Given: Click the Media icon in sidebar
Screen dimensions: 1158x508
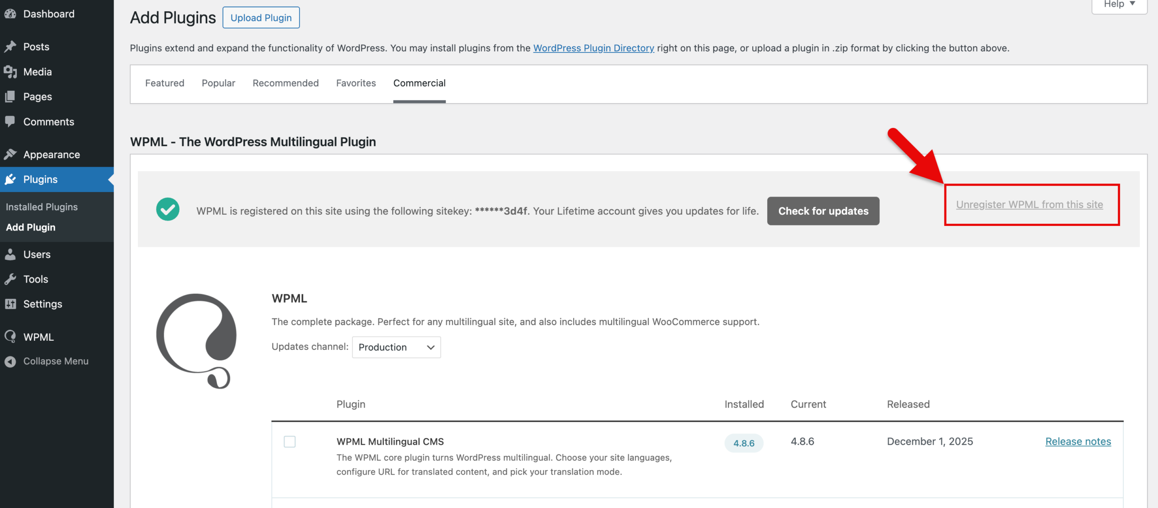Looking at the screenshot, I should pyautogui.click(x=10, y=72).
